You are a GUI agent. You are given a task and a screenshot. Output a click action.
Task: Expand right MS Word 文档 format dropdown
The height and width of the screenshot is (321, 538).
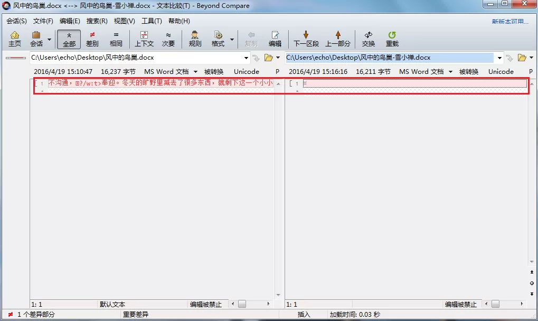coord(450,72)
